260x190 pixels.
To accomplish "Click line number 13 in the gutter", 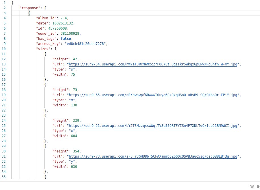I will (4, 64).
